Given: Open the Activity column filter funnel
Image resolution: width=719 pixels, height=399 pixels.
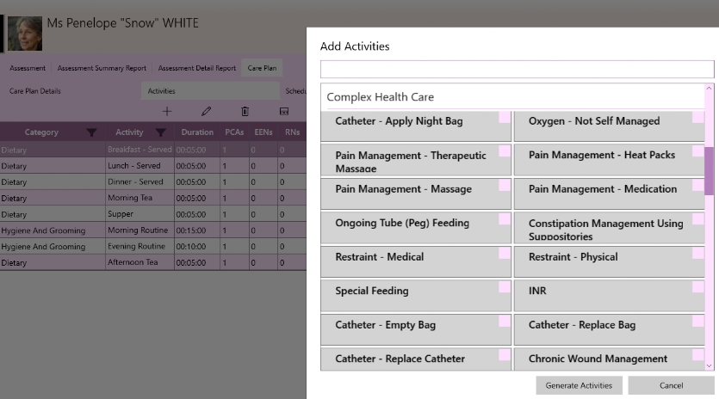Looking at the screenshot, I should click(160, 132).
